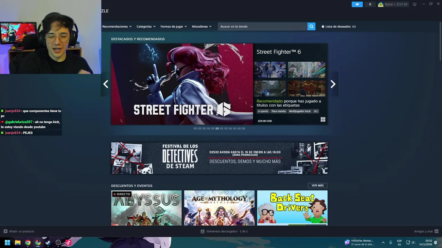442x248 pixels.
Task: Open Amigos y chat
Action: click(x=426, y=231)
